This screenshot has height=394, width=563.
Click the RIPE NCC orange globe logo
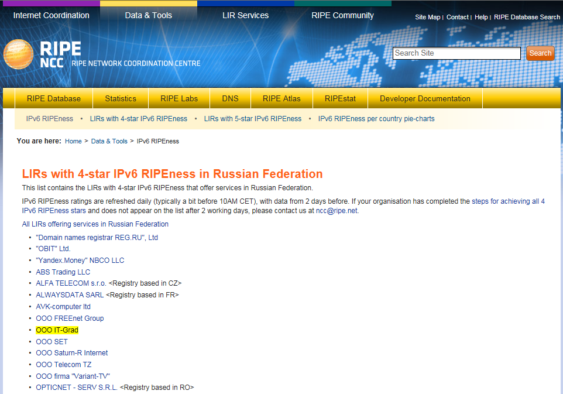(18, 54)
